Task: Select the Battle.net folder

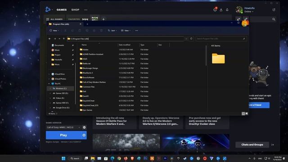Action: [87, 63]
